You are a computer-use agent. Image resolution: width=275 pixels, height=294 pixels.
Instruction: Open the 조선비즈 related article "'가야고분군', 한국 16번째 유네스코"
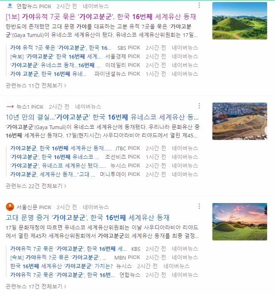(55, 157)
